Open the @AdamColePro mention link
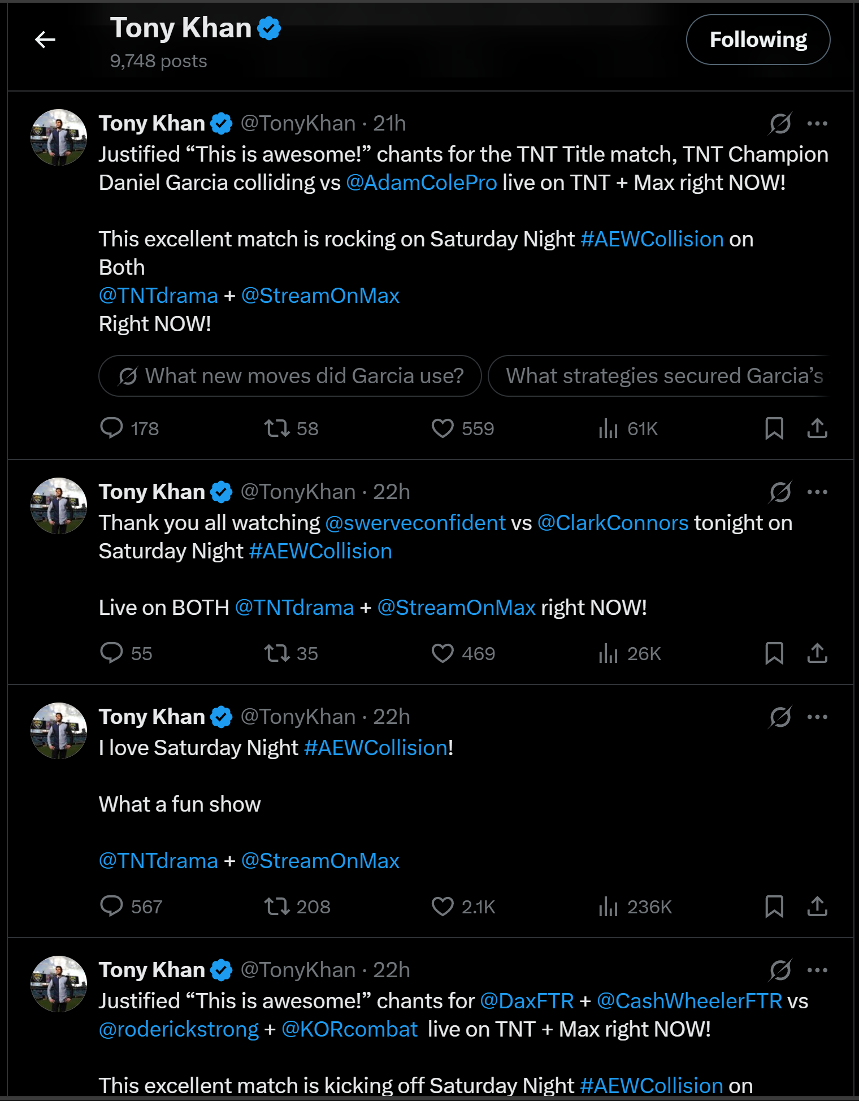859x1101 pixels. click(x=421, y=183)
